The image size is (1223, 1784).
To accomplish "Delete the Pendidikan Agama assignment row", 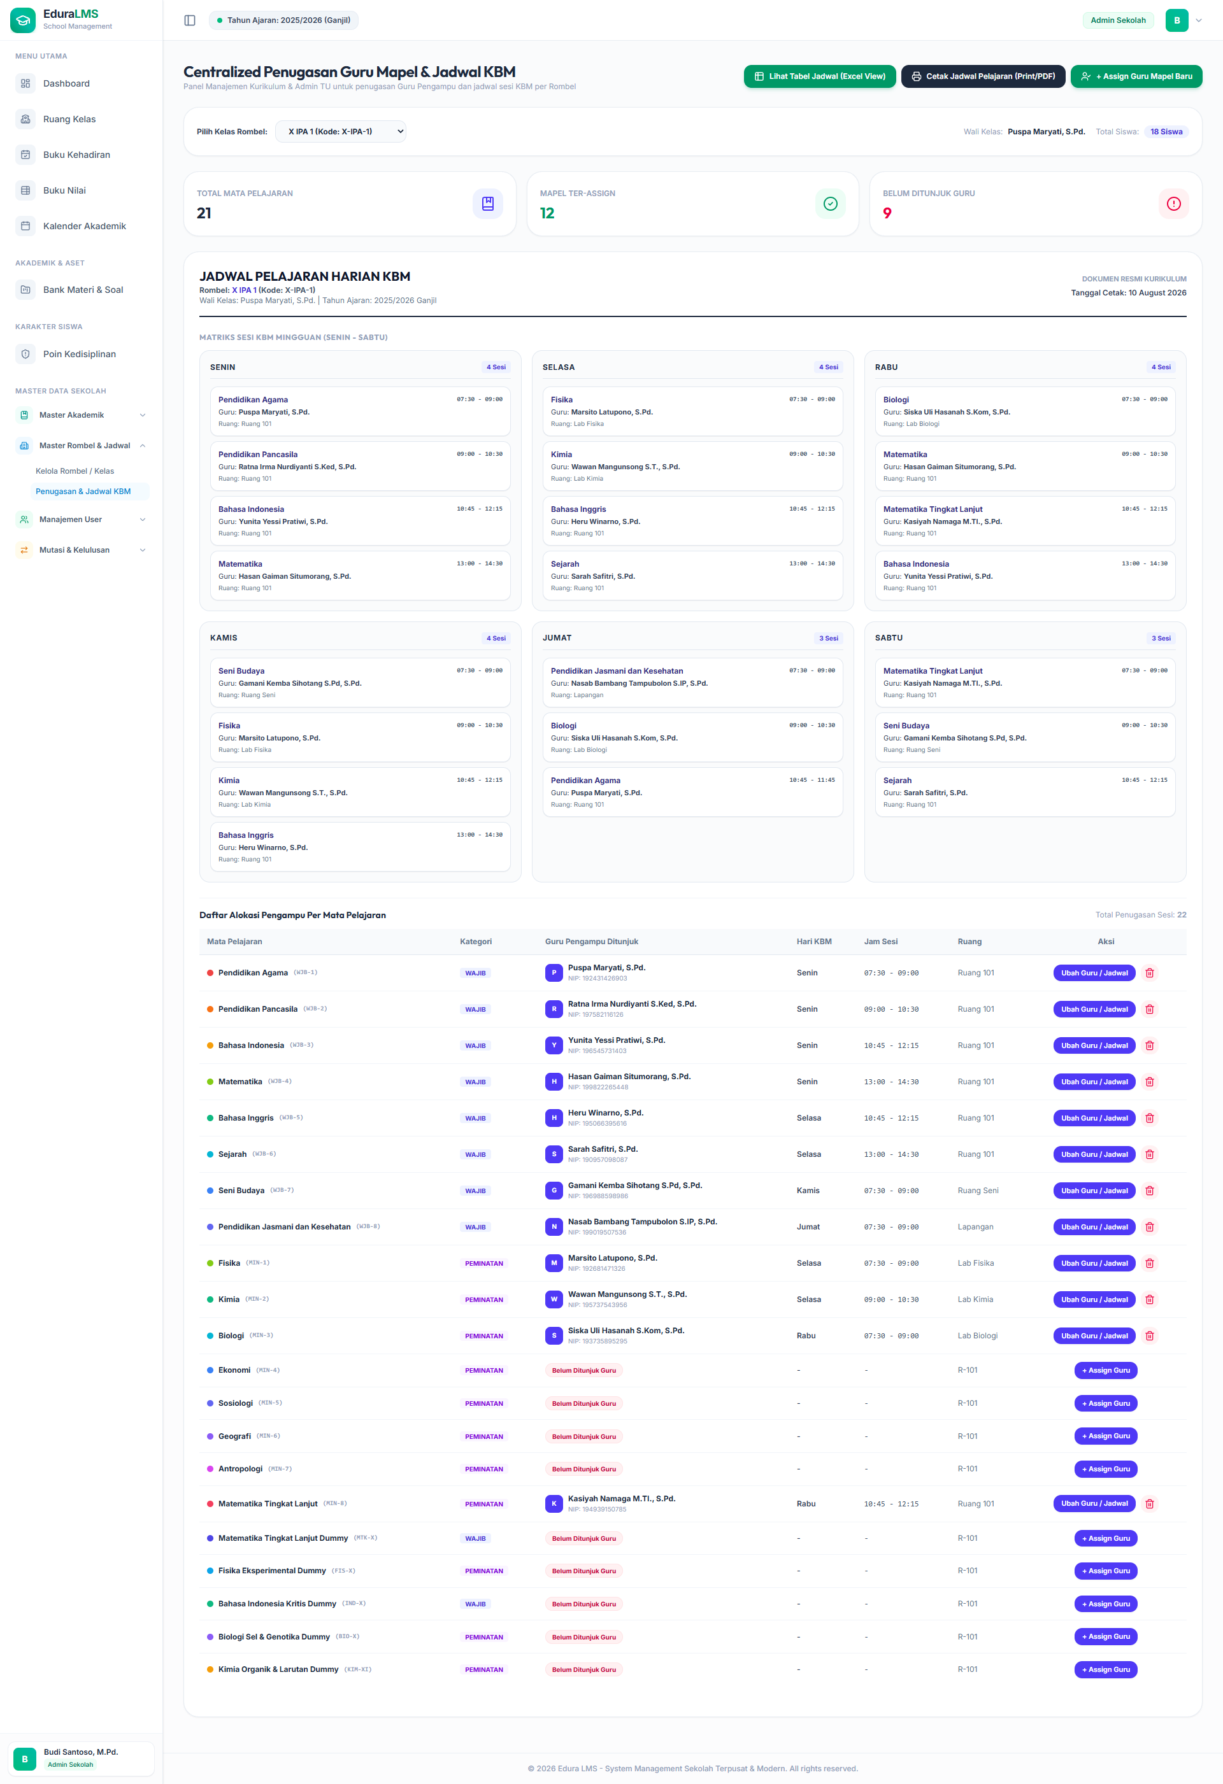I will [1149, 973].
